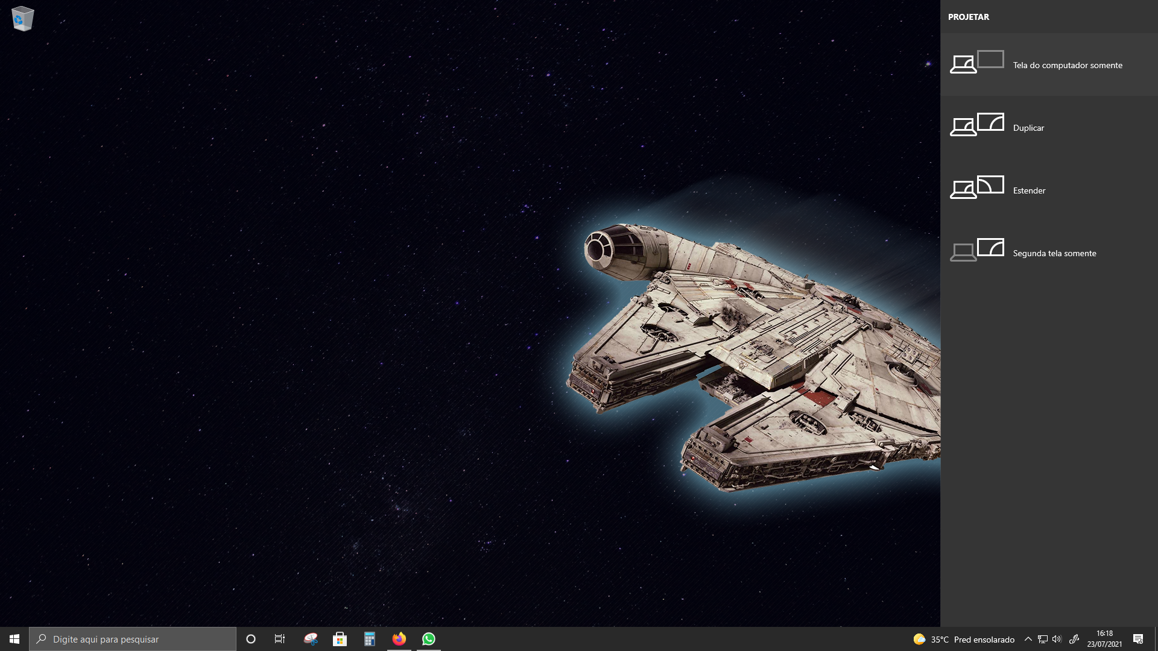1158x651 pixels.
Task: Open the clock showing 16:18
Action: pos(1104,639)
